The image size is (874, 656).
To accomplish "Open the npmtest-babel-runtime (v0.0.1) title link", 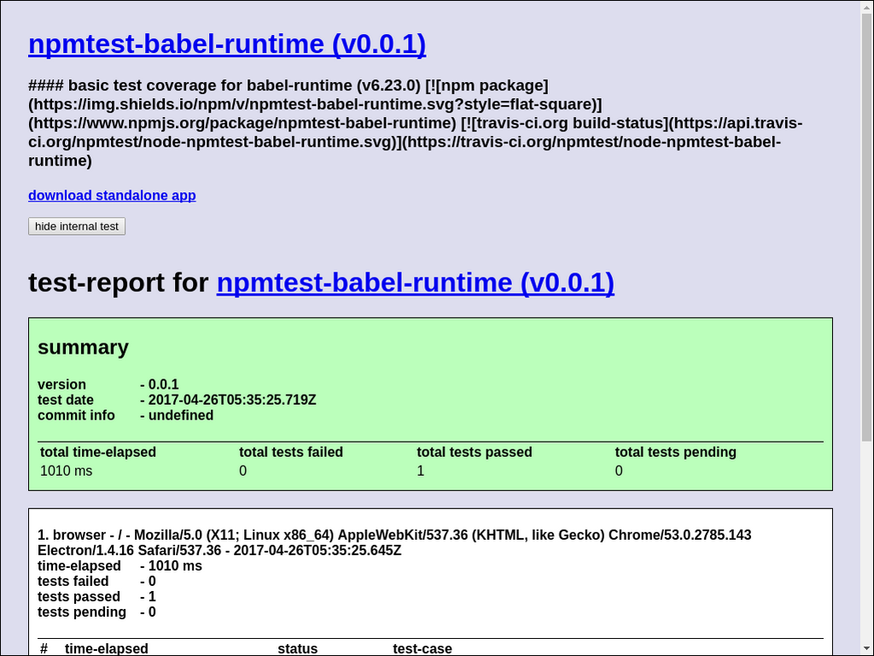I will pos(226,44).
